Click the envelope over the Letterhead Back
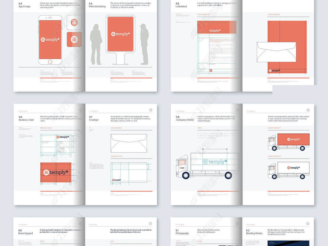 (x=276, y=52)
